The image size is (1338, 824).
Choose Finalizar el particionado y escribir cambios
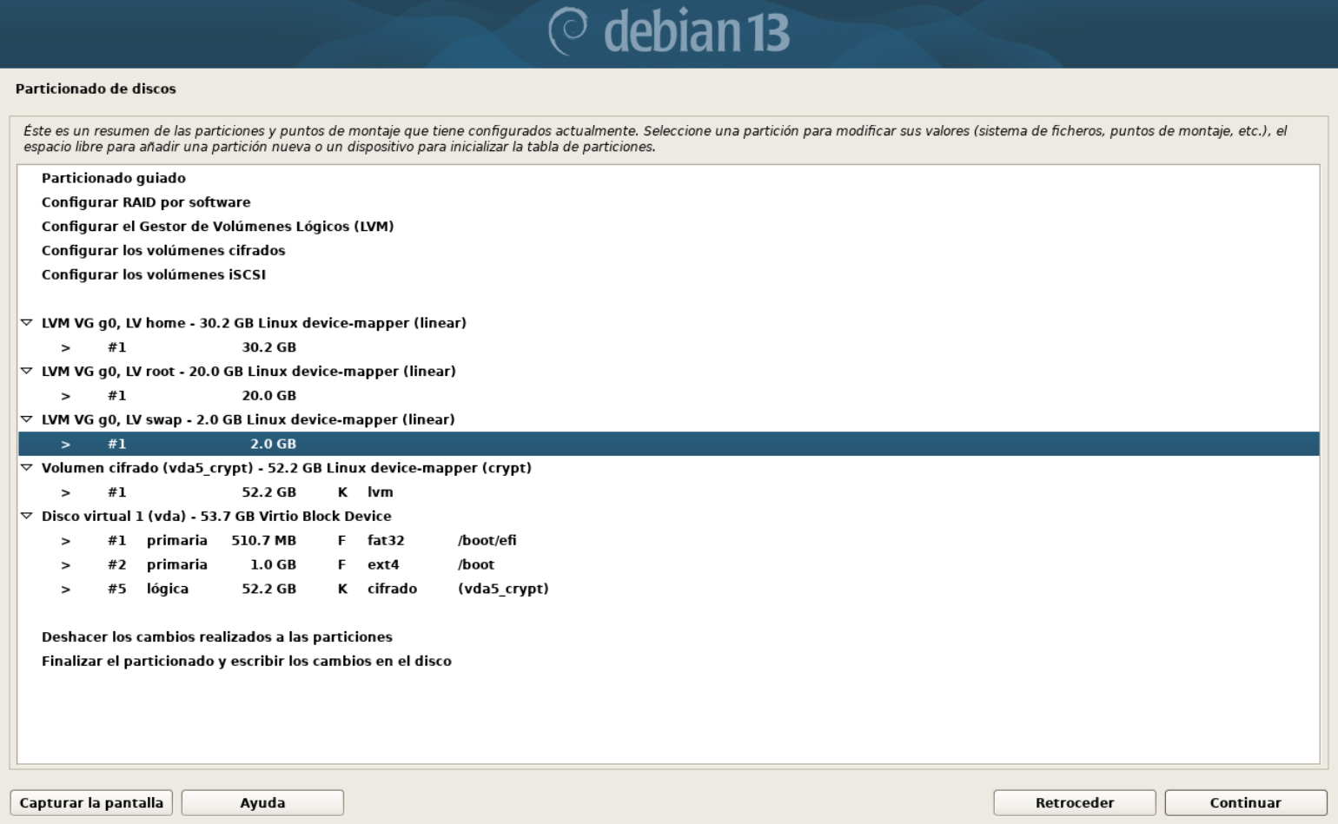(247, 662)
